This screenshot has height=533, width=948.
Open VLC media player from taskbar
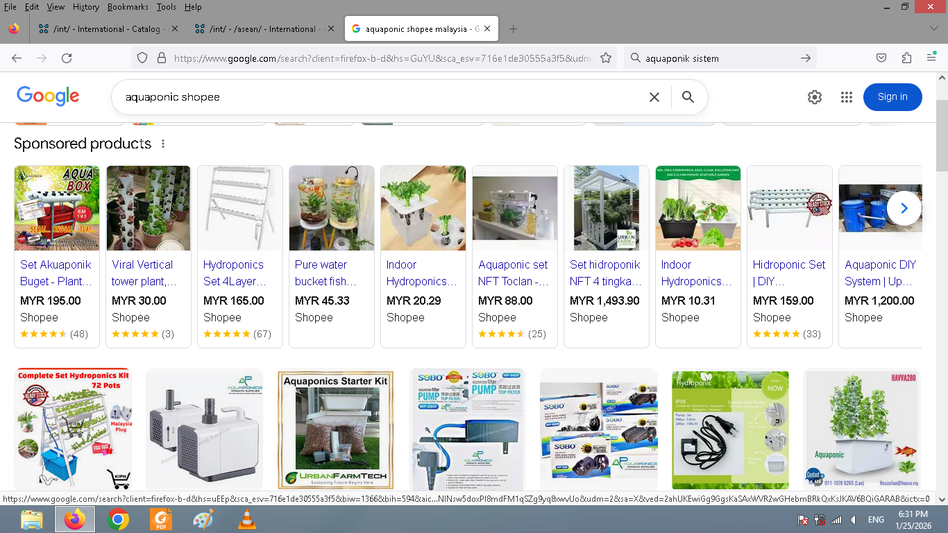tap(246, 519)
